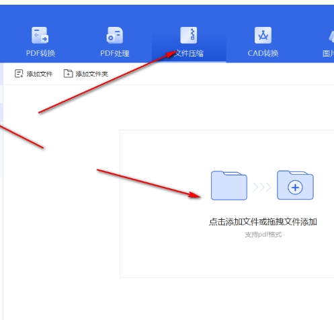Screen dimensions: 334x320
Task: Choose the 添加文件夹 text button
Action: coord(91,74)
